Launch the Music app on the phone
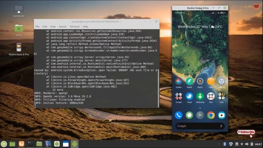263x148 pixels. (200, 81)
